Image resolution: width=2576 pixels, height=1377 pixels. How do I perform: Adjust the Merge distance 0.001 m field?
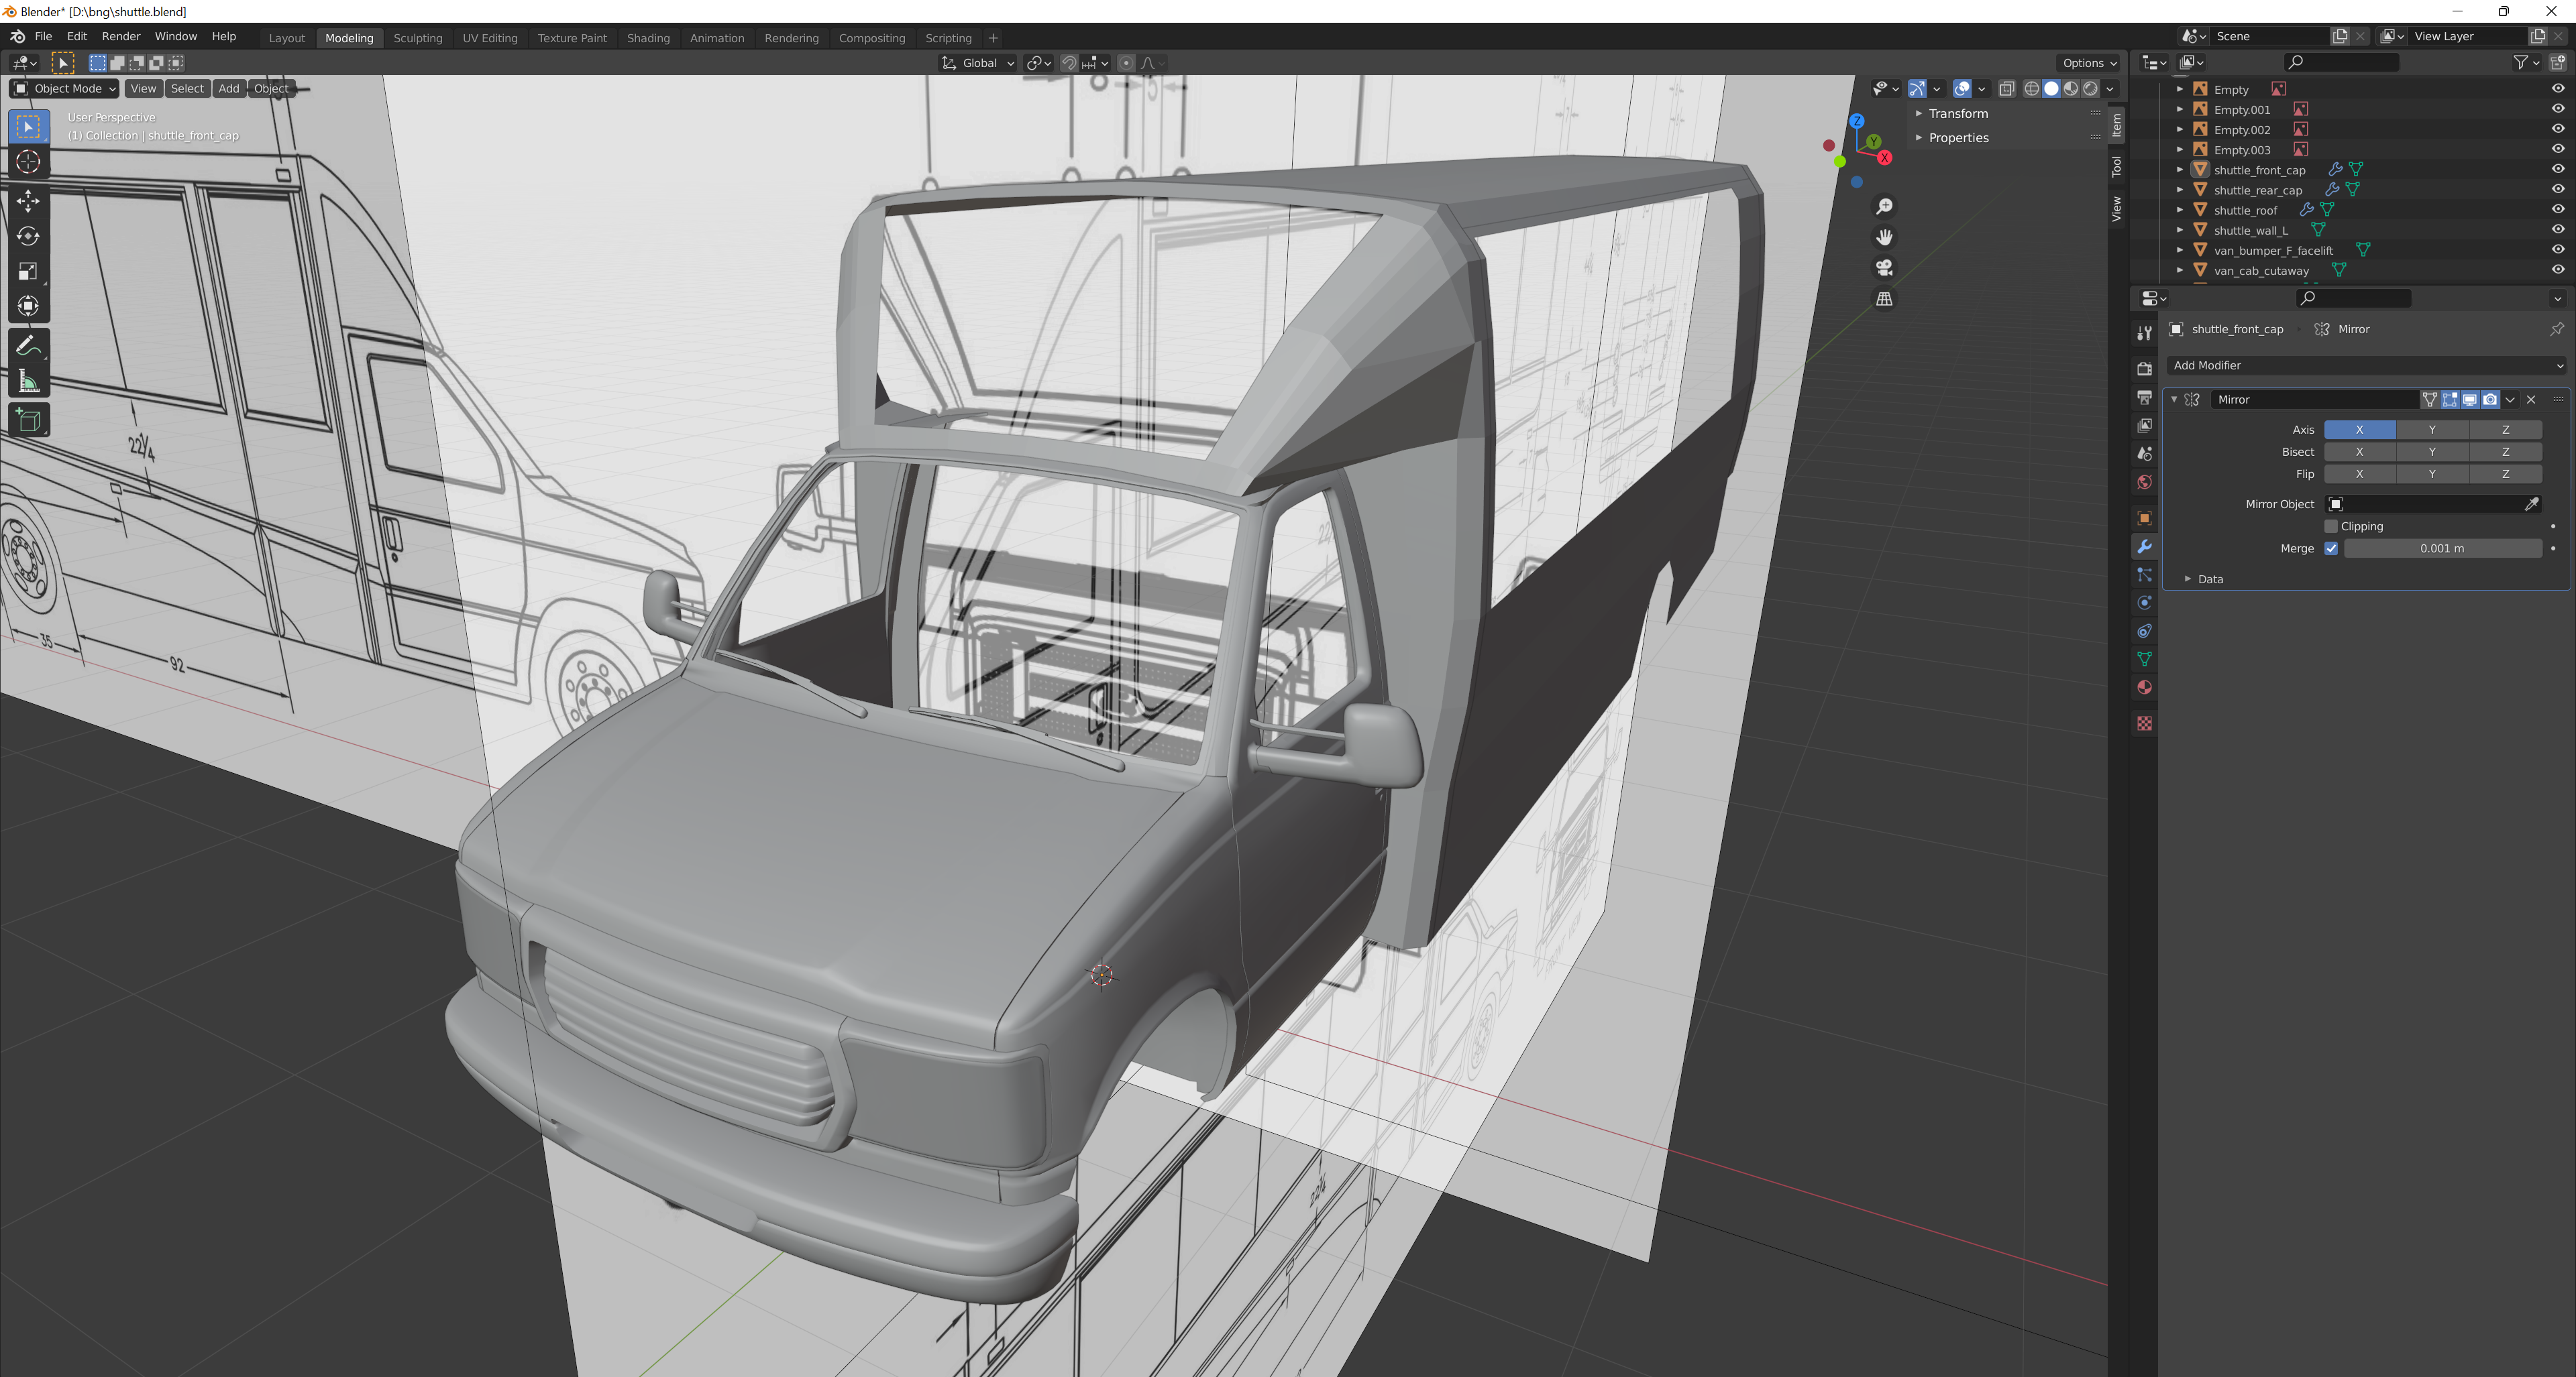click(2441, 548)
